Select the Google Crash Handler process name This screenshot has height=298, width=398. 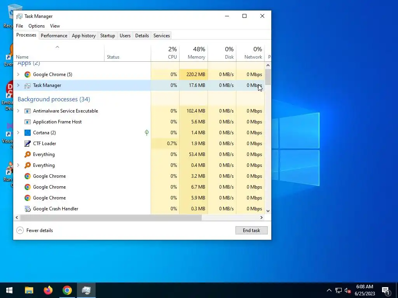(56, 209)
